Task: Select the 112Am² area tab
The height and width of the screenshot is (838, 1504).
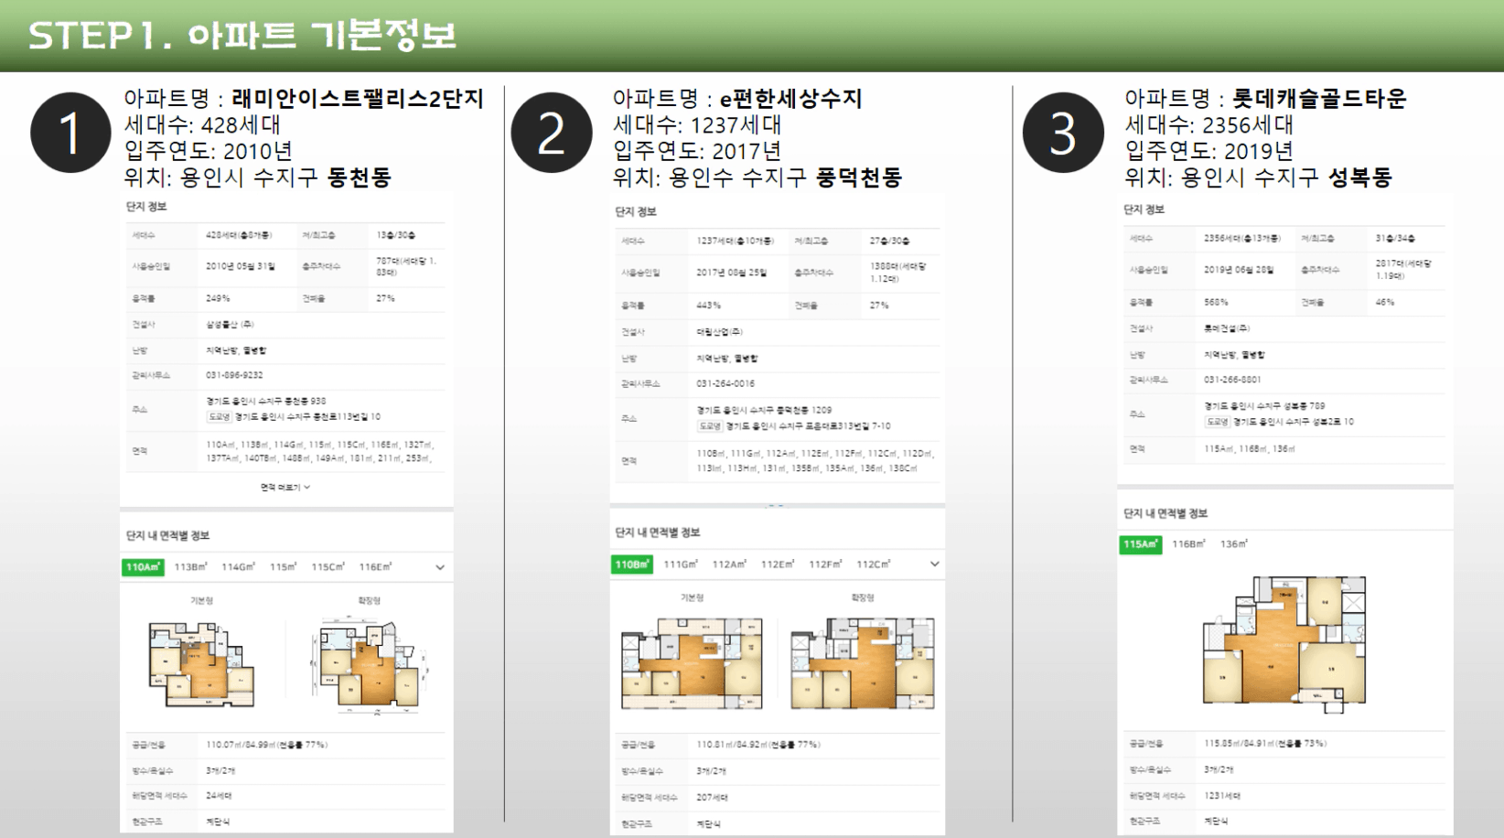Action: coord(729,564)
